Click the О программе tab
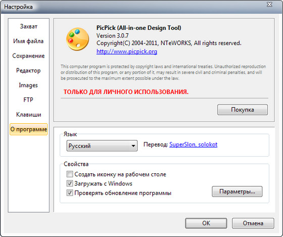Image resolution: width=283 pixels, height=237 pixels. (x=28, y=129)
